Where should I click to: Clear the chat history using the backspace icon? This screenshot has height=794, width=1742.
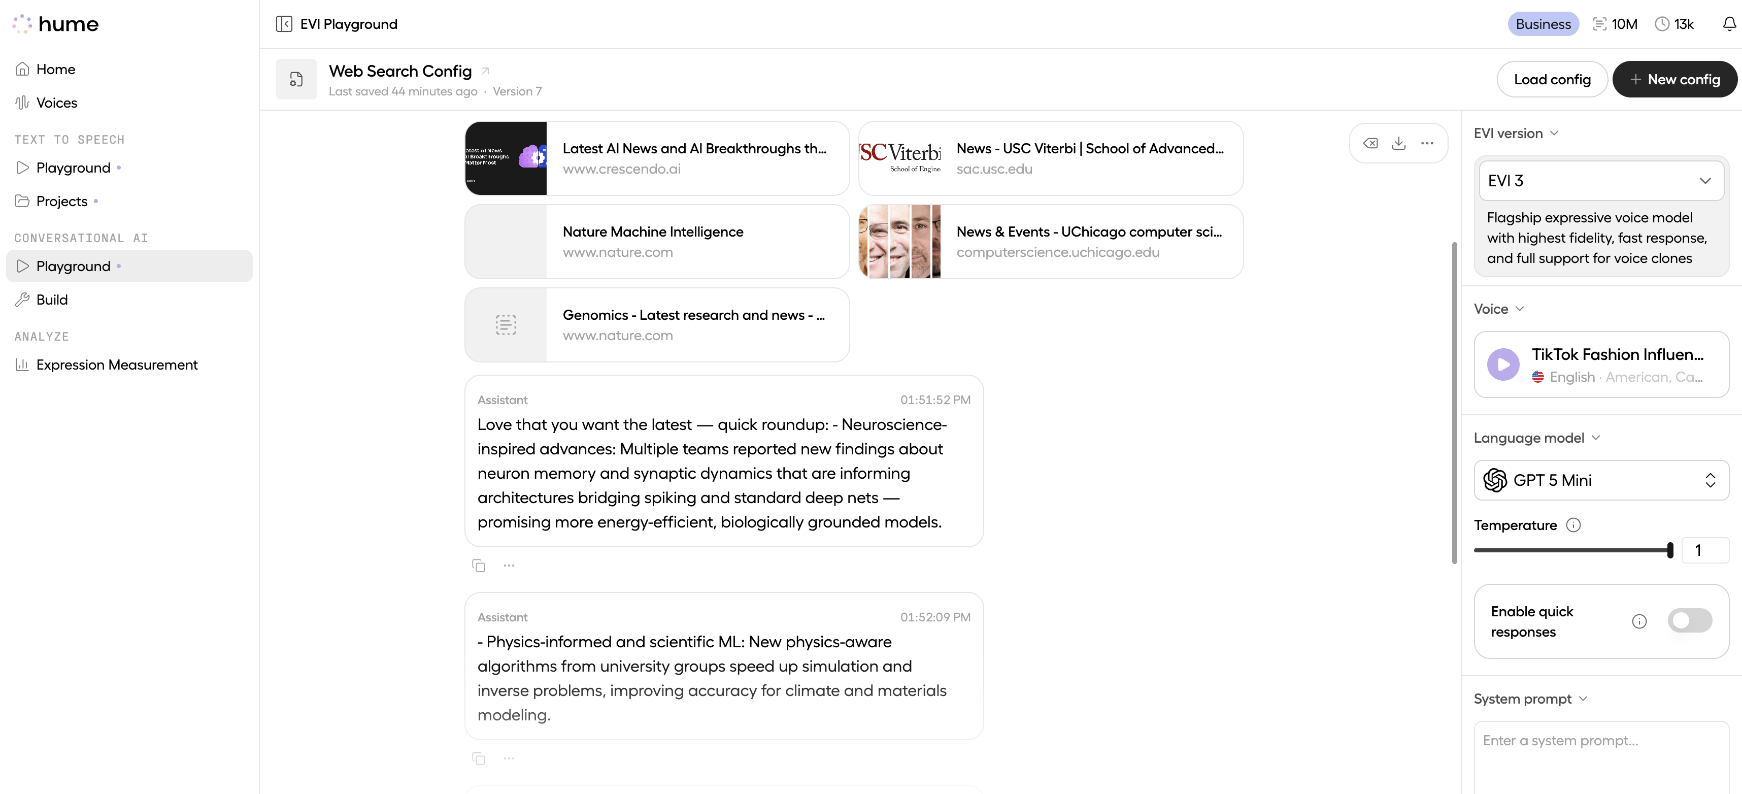click(x=1371, y=143)
